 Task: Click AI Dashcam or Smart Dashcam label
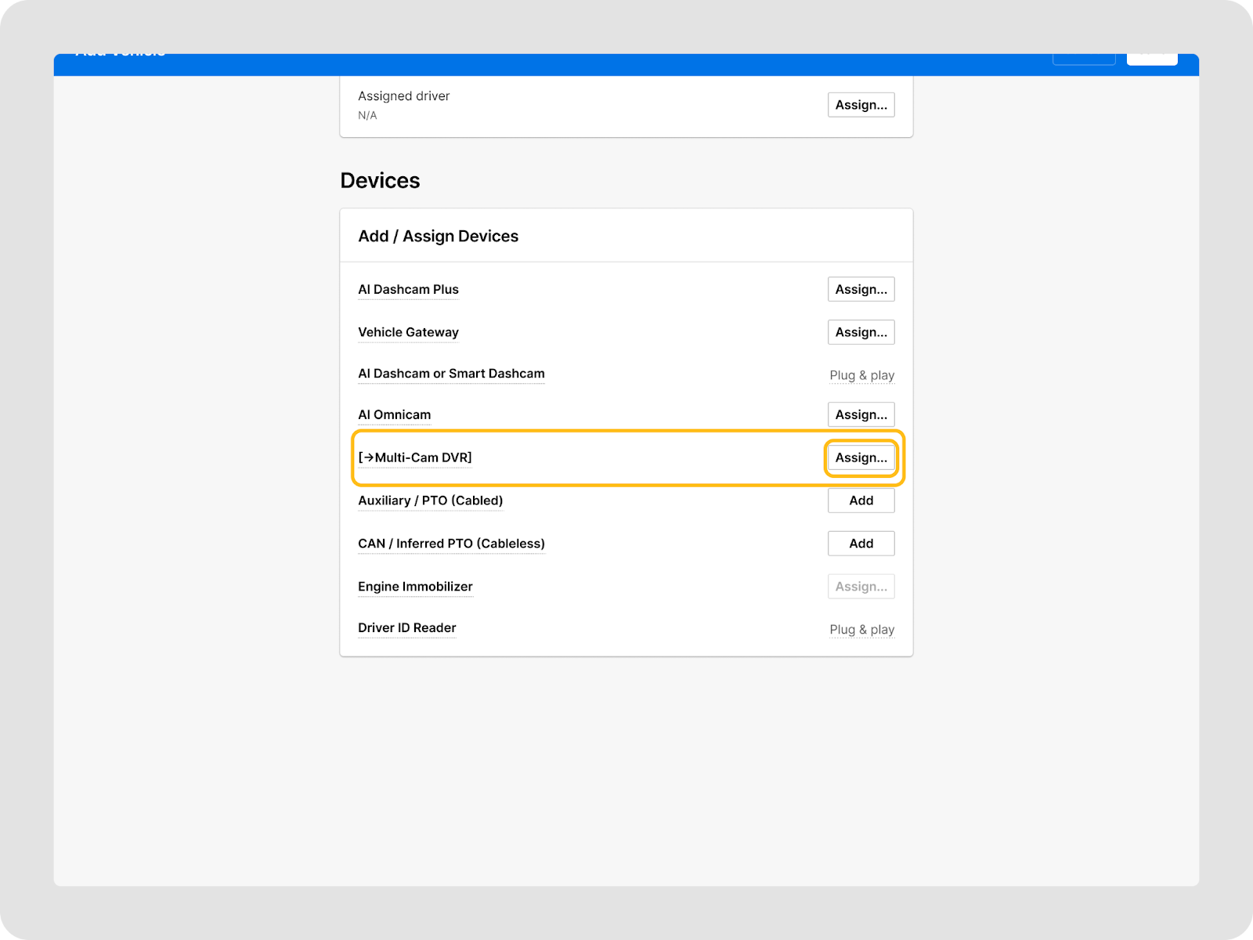pyautogui.click(x=451, y=374)
